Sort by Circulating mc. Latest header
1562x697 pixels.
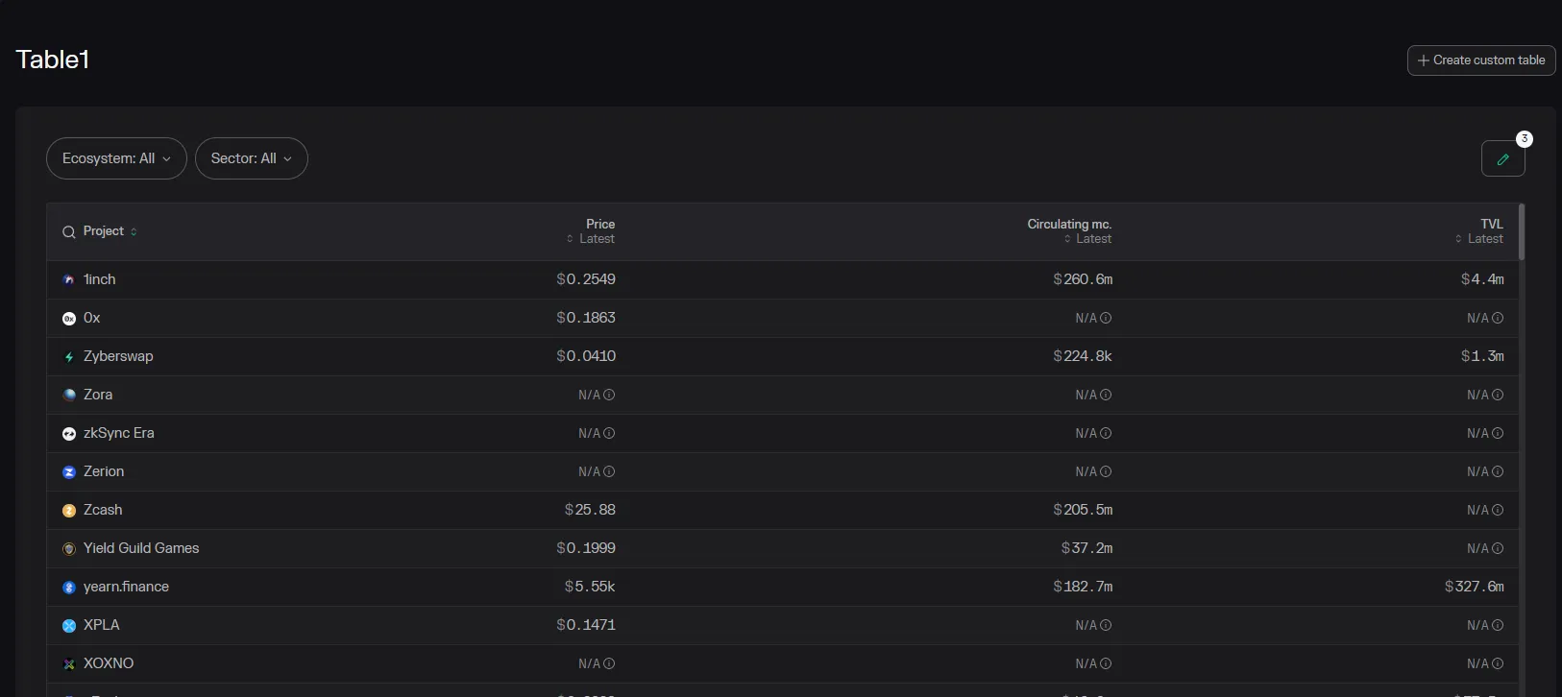pos(1069,231)
